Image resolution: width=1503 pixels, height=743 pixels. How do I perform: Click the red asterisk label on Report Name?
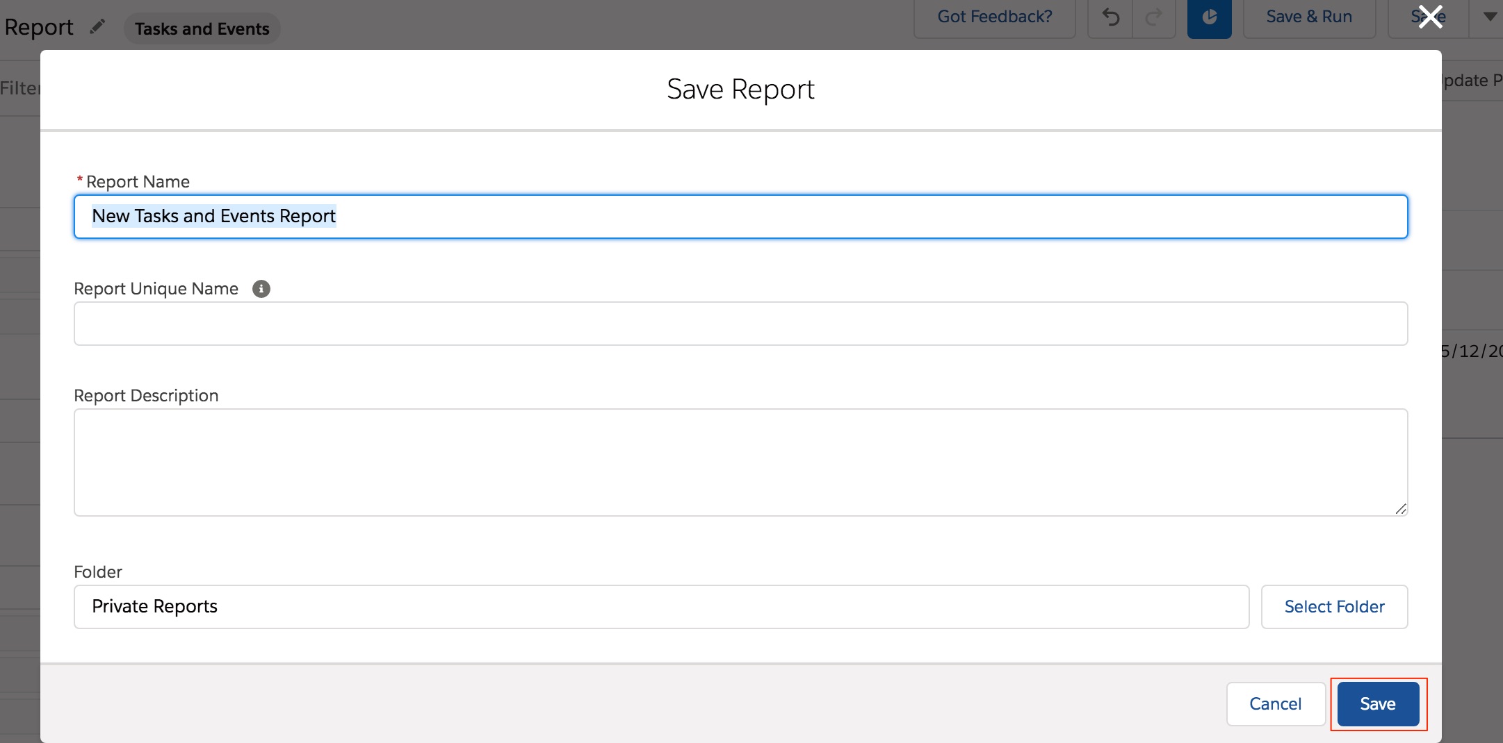click(81, 180)
